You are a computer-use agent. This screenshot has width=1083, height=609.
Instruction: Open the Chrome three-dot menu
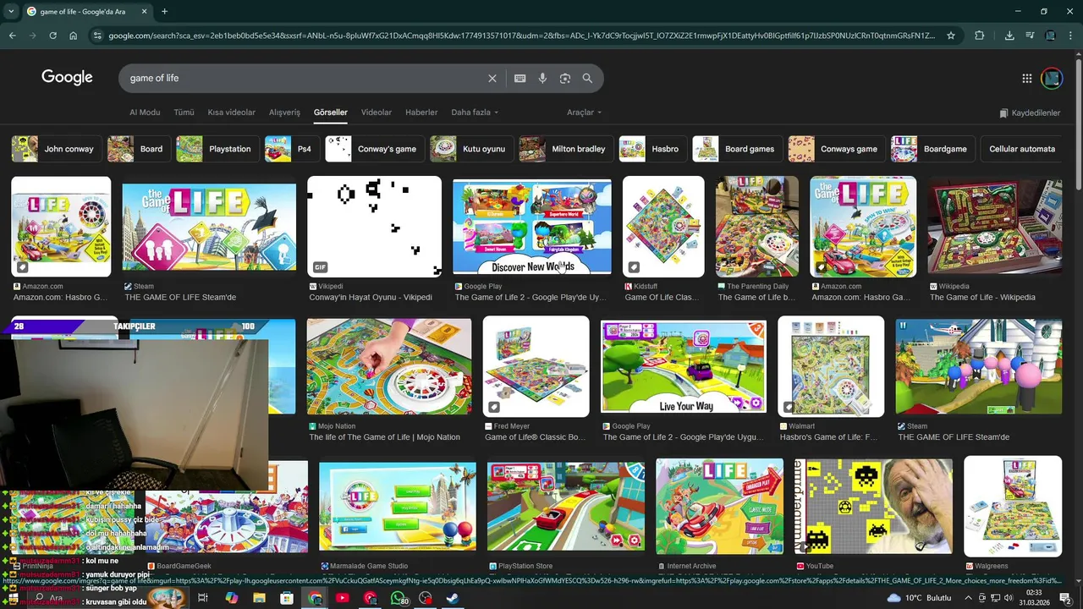(x=1070, y=36)
